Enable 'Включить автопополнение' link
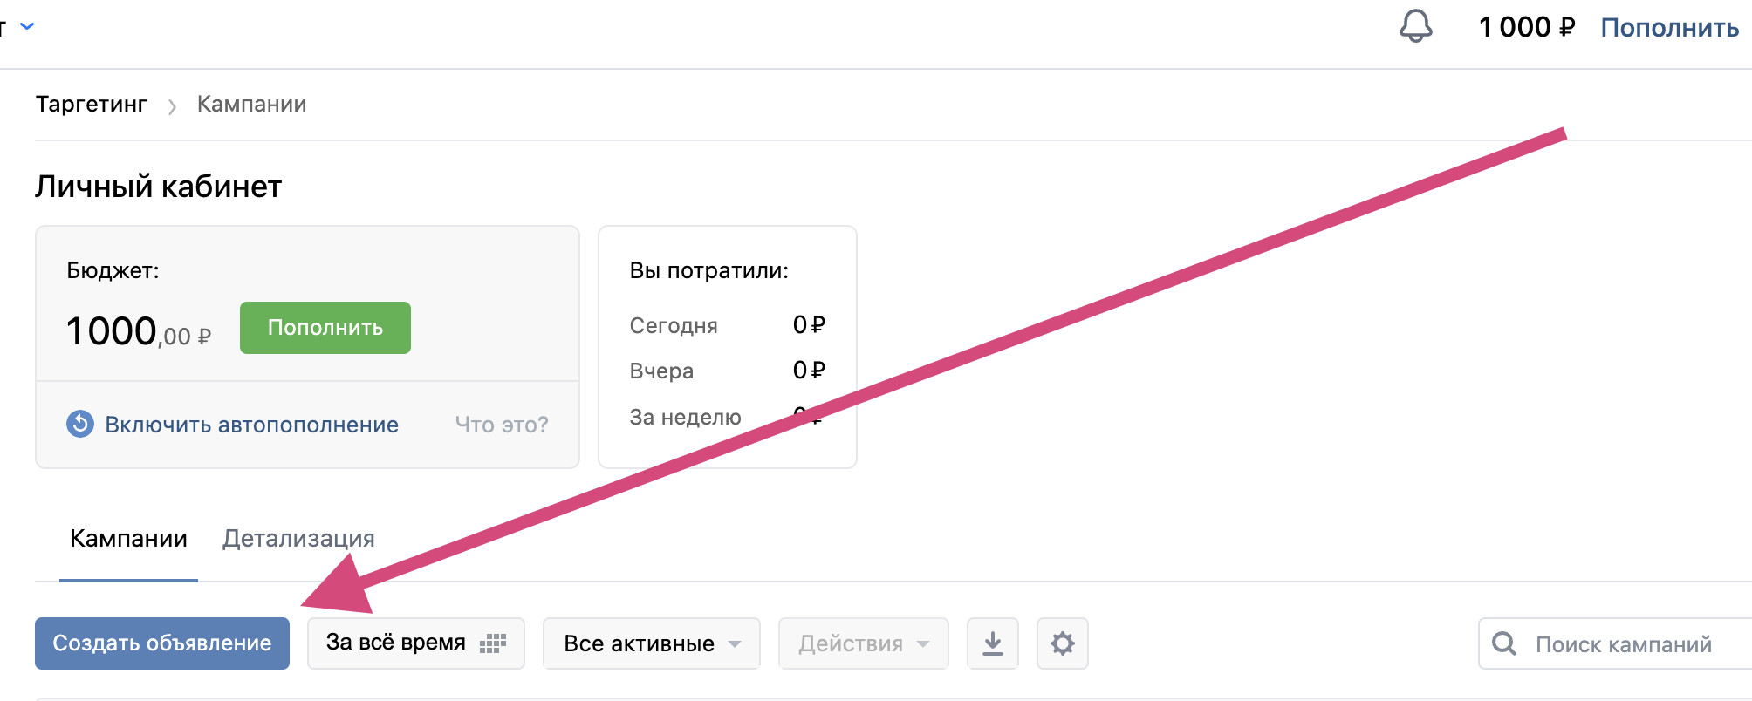Viewport: 1752px width, 701px height. [251, 425]
